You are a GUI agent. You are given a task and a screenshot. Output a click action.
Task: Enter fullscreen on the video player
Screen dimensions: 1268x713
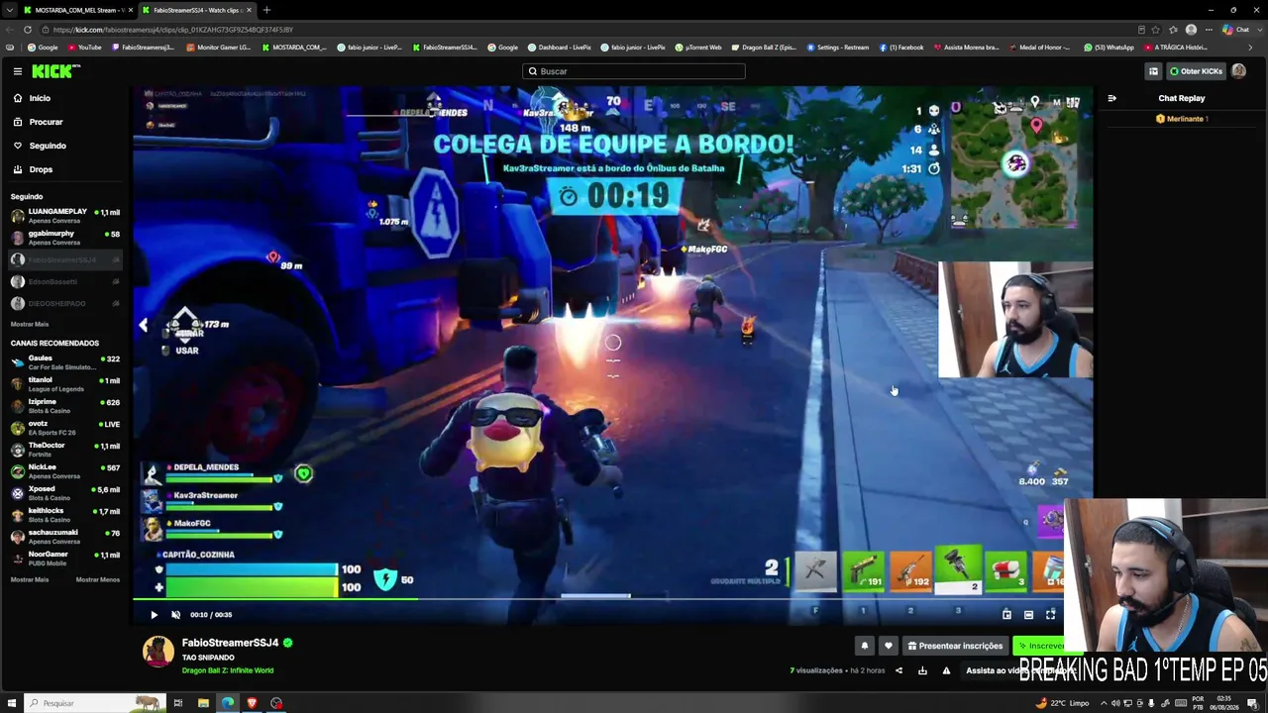point(1050,615)
